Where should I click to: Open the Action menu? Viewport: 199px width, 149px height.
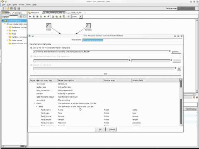point(21,5)
